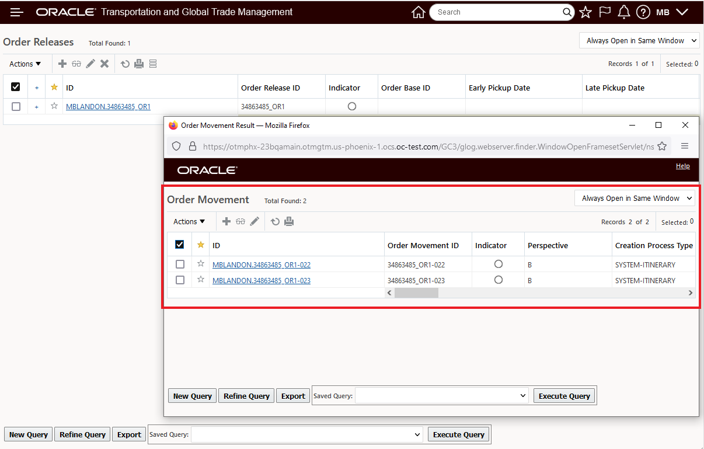
Task: Click the Print icon in Order Releases toolbar
Action: [x=139, y=64]
